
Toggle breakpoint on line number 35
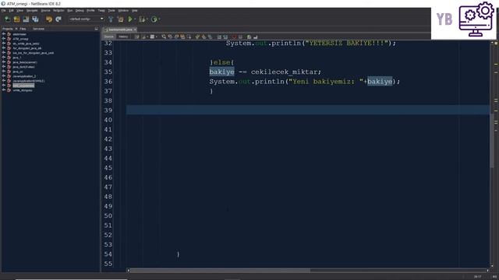click(108, 72)
